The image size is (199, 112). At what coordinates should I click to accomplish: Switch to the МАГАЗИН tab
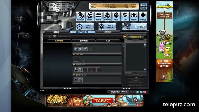point(108,32)
